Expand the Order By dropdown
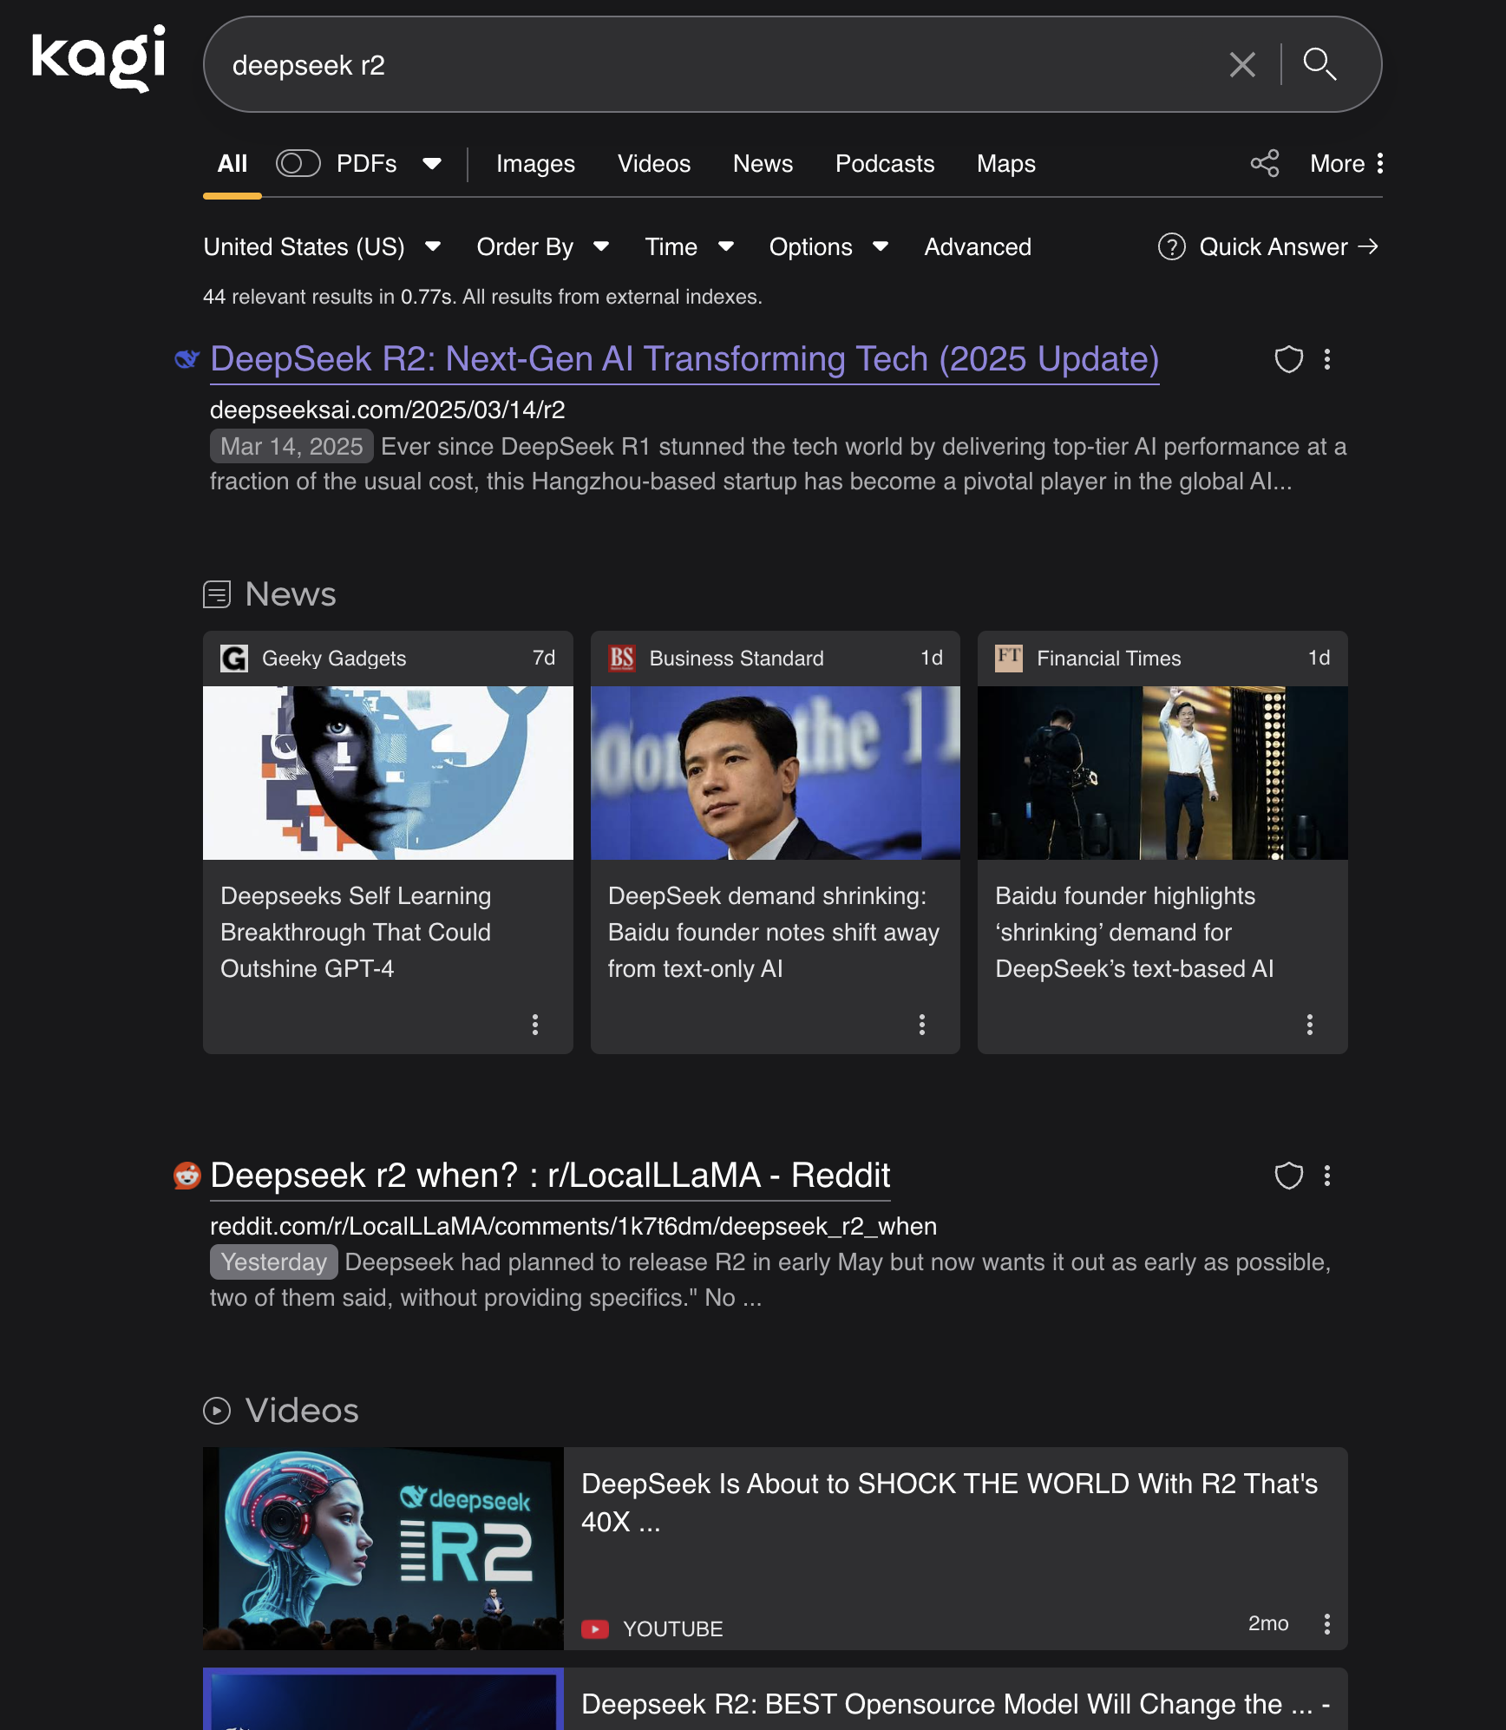Image resolution: width=1506 pixels, height=1730 pixels. coord(542,247)
